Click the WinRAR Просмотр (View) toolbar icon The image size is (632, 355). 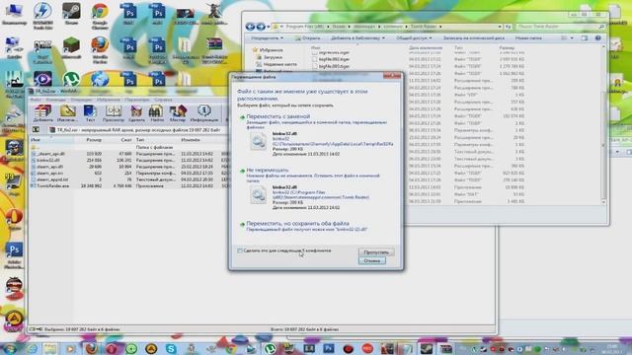pos(114,113)
